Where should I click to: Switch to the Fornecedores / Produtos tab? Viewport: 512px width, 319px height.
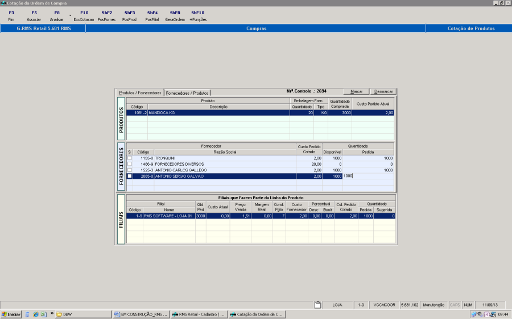point(187,93)
